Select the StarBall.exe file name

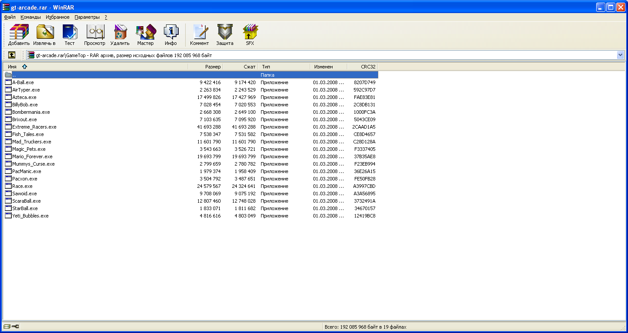pyautogui.click(x=25, y=208)
